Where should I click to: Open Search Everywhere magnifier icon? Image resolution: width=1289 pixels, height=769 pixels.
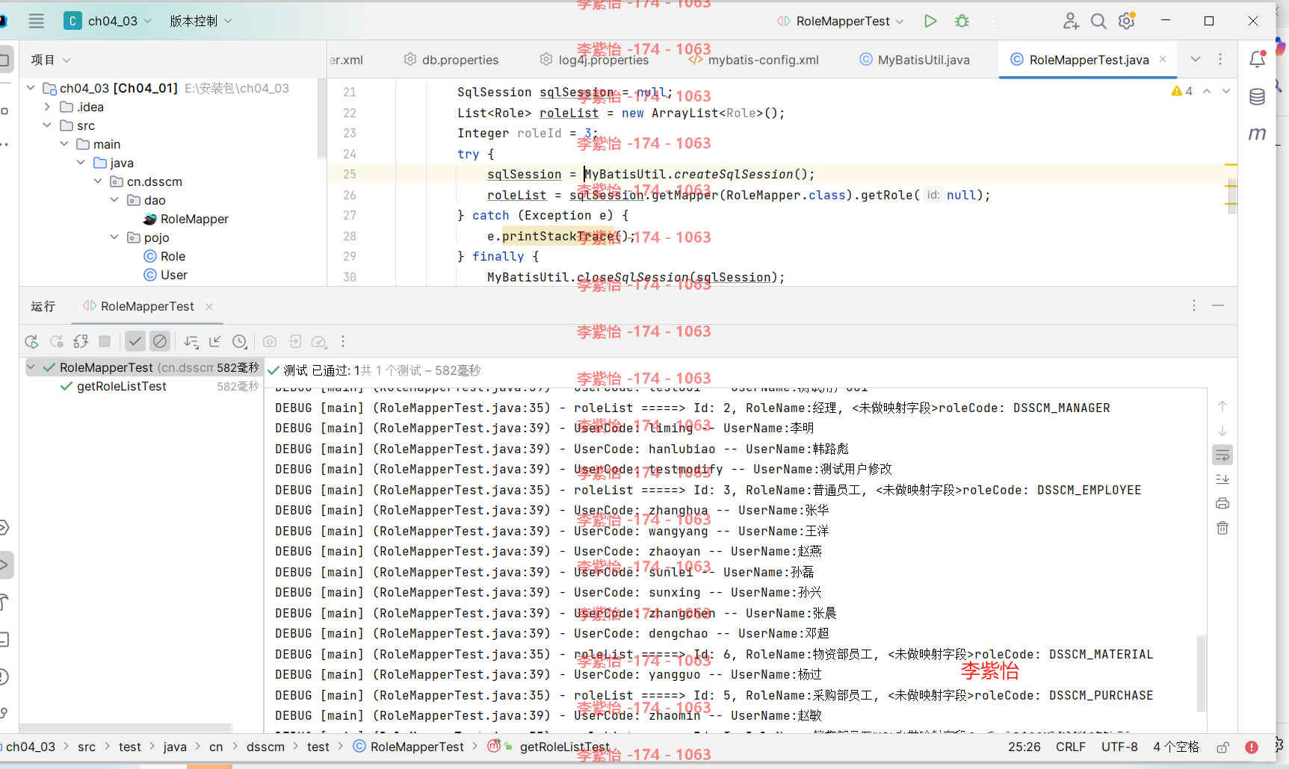click(1098, 21)
